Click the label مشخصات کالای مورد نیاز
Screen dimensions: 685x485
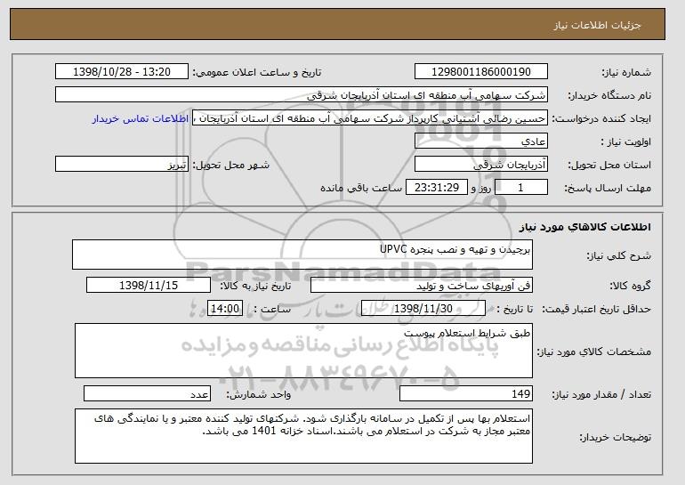pos(593,352)
